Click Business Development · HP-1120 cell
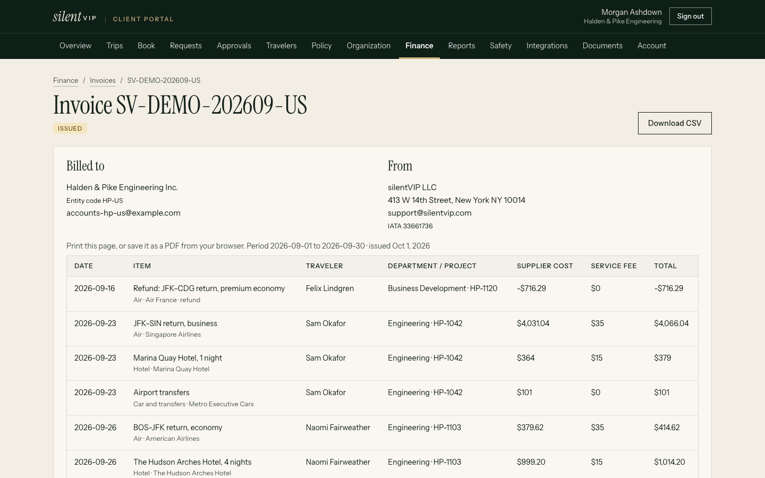Screen dimensions: 765x478 (443, 288)
